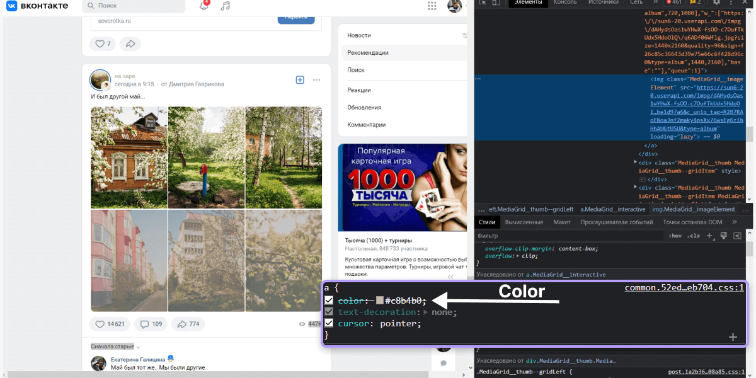Image resolution: width=756 pixels, height=378 pixels.
Task: Show more DevTools tabs chevron
Action: (x=655, y=3)
